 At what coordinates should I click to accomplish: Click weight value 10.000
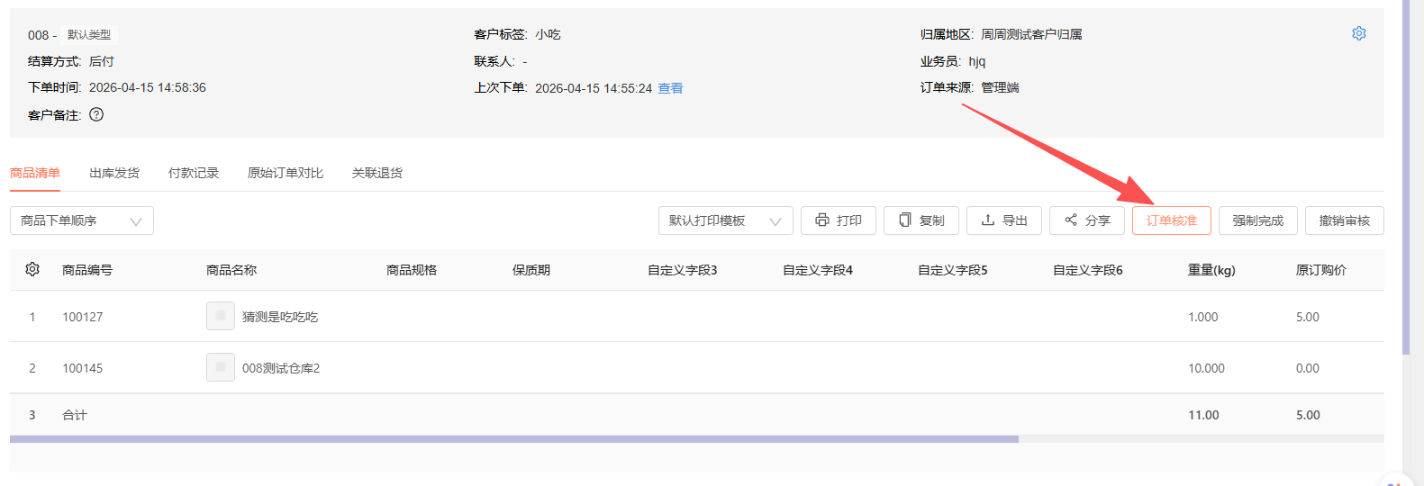pyautogui.click(x=1207, y=368)
